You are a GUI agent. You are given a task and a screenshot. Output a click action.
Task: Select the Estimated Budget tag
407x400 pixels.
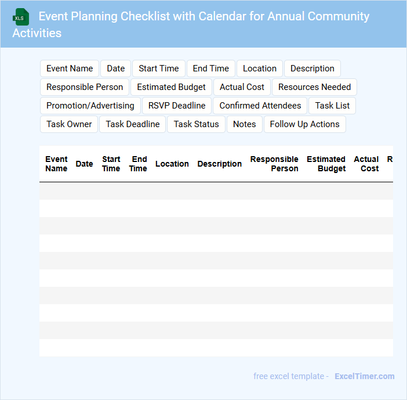171,87
